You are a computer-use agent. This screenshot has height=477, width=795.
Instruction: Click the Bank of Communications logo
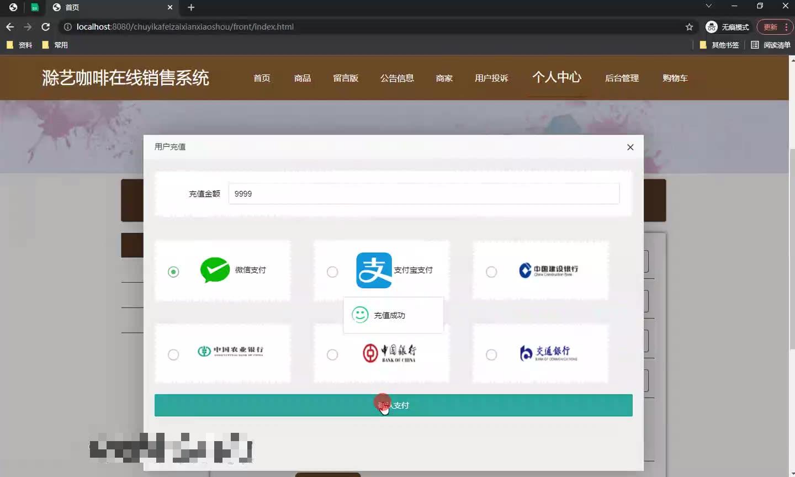click(x=548, y=353)
